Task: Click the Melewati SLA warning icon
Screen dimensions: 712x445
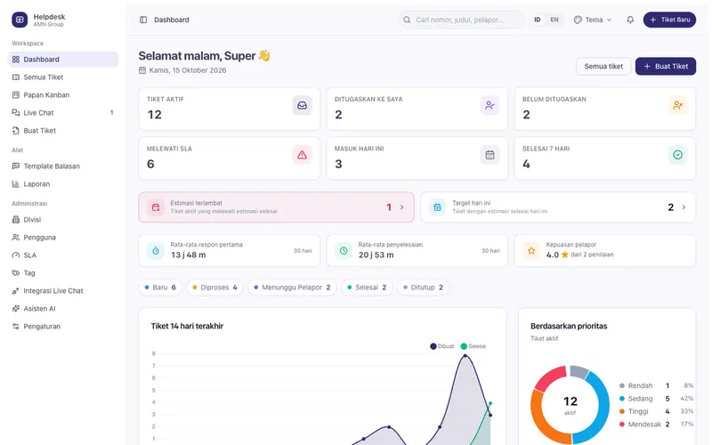Action: coord(302,155)
